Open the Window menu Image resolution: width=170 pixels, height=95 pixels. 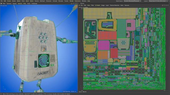(84, 1)
